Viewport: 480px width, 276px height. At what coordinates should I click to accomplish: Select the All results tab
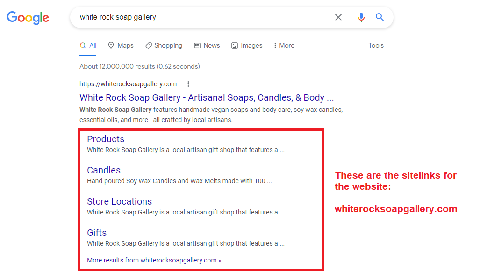point(88,46)
